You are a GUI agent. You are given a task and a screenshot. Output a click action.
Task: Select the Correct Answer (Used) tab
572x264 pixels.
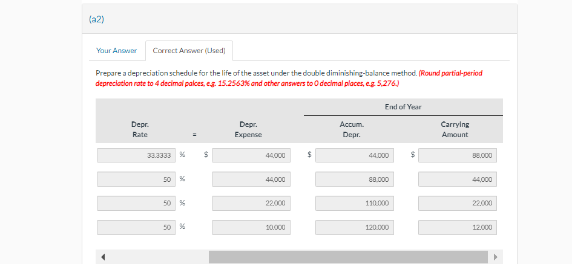click(189, 51)
